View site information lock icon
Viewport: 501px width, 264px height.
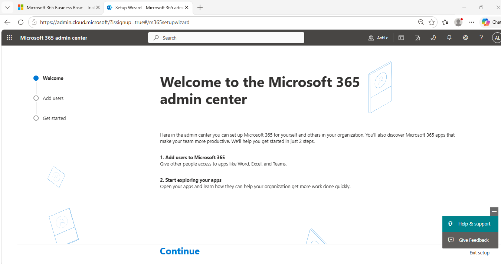pyautogui.click(x=34, y=22)
